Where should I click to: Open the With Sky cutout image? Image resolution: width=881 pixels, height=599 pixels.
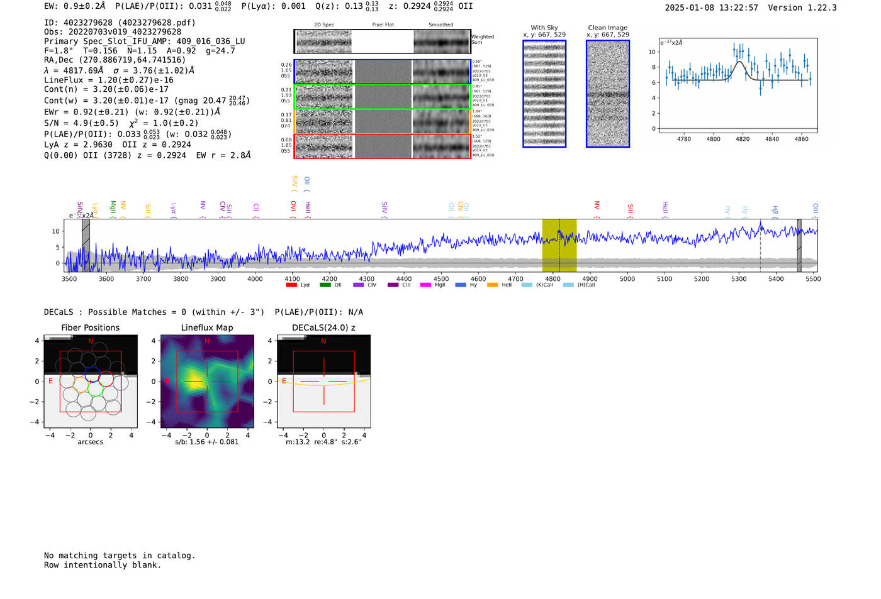(544, 94)
